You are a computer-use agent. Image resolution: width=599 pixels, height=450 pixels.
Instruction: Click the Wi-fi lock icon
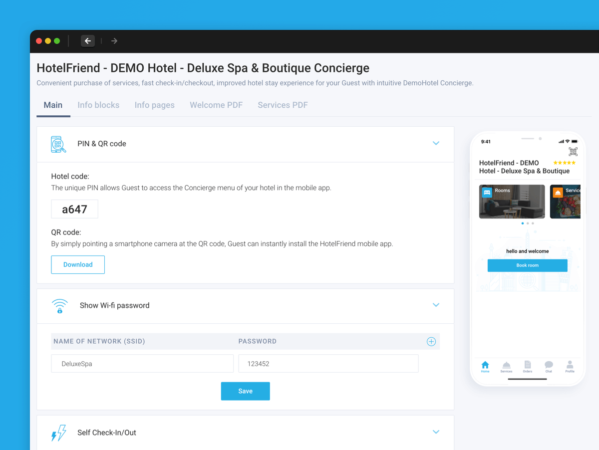pos(60,306)
